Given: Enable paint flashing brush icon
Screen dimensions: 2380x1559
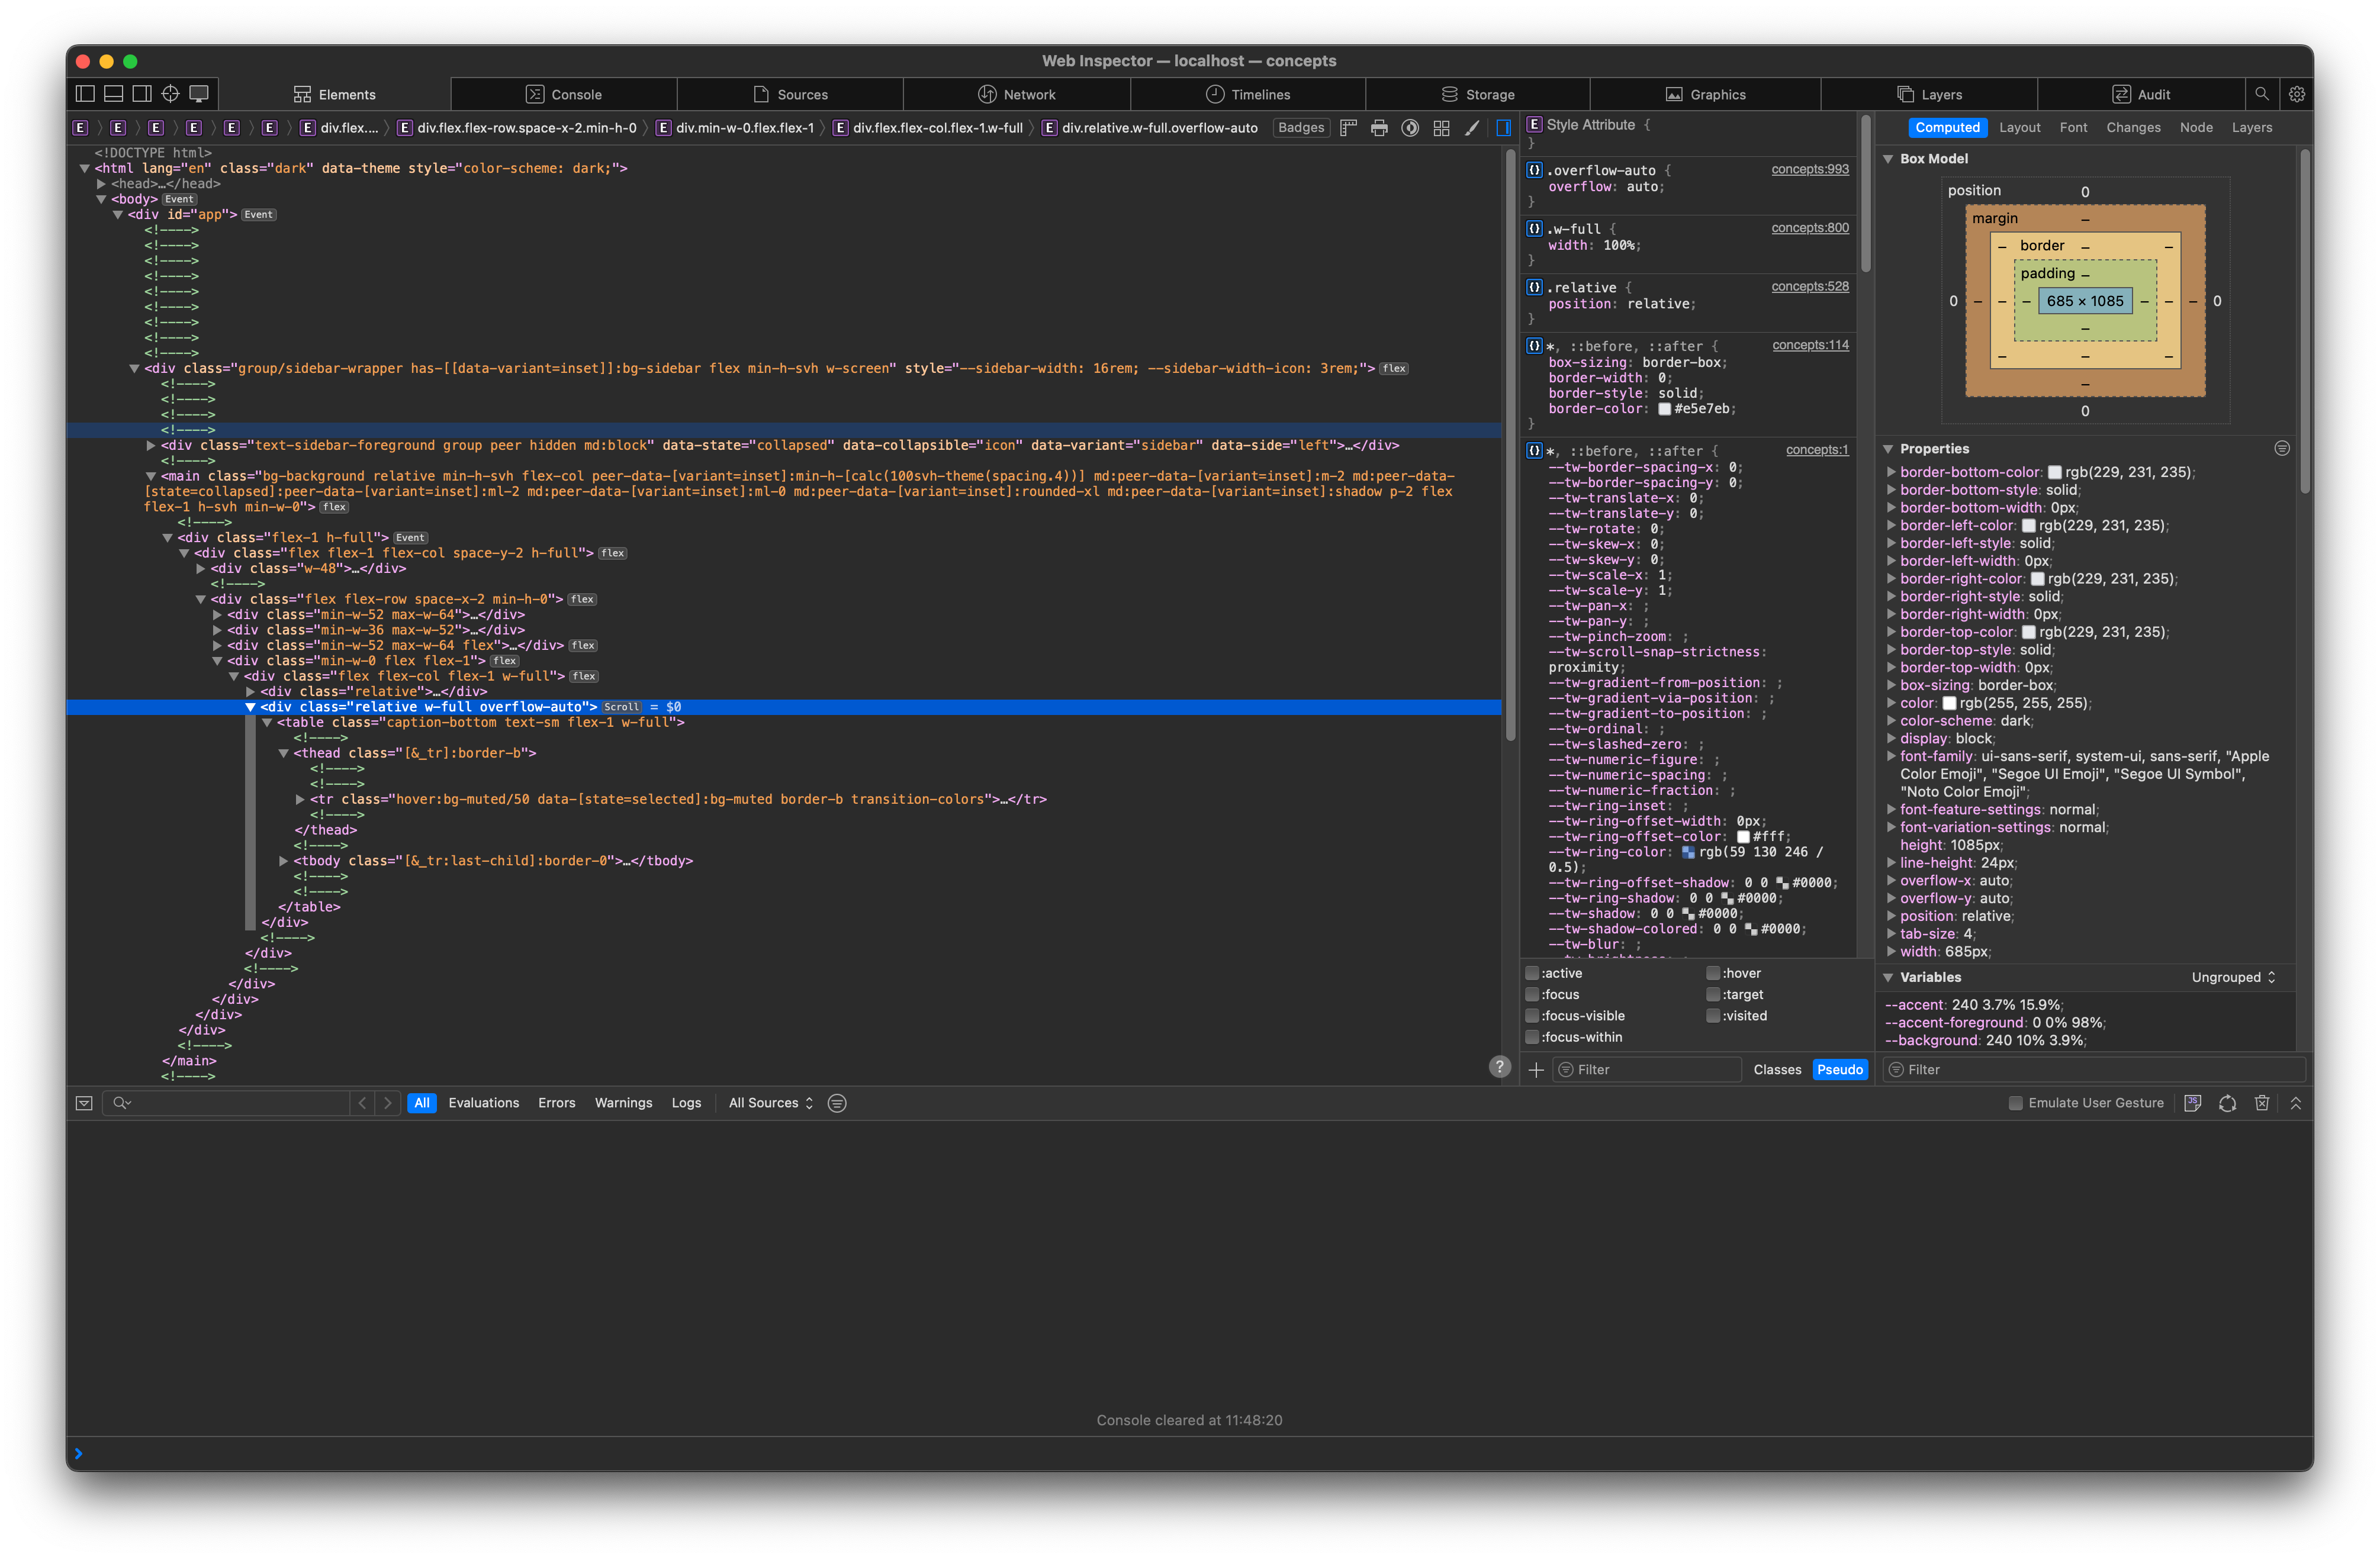Looking at the screenshot, I should pyautogui.click(x=1472, y=128).
